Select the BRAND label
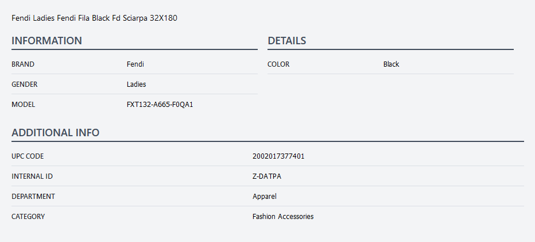This screenshot has width=535, height=242. click(x=23, y=64)
